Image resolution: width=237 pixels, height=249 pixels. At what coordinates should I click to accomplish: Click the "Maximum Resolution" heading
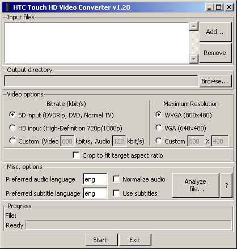click(x=191, y=104)
